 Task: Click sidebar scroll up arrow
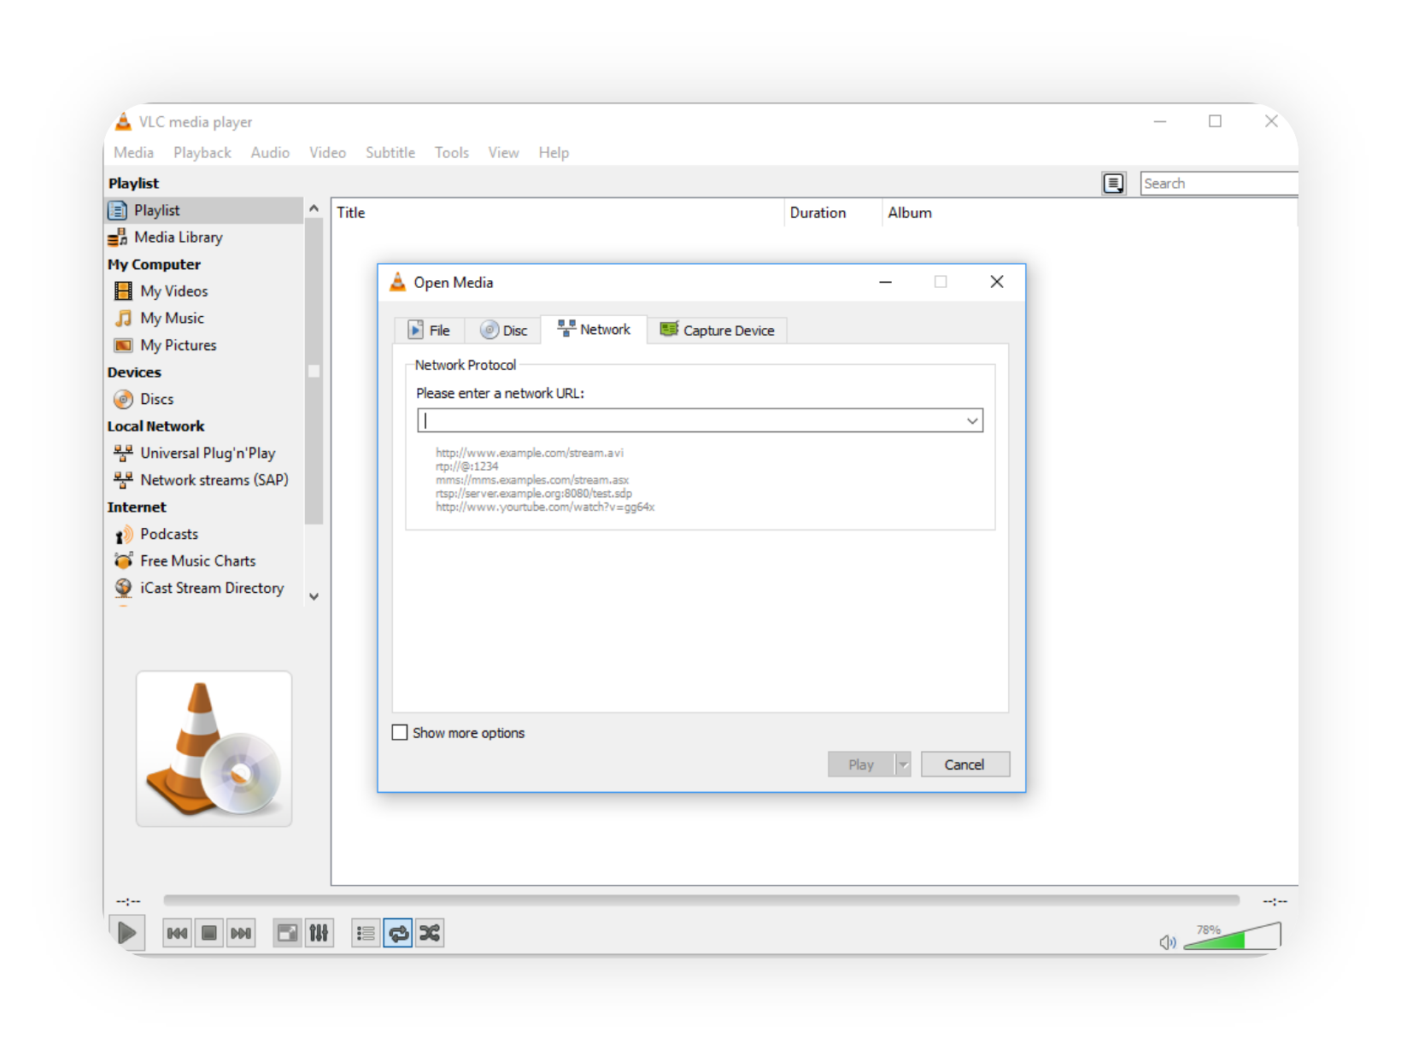314,208
